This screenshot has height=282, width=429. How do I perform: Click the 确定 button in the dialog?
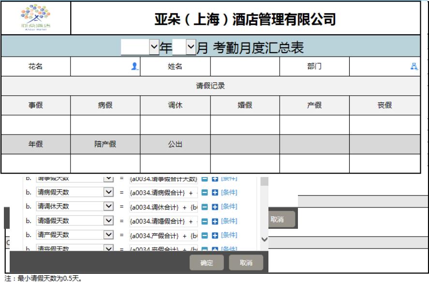(x=207, y=263)
